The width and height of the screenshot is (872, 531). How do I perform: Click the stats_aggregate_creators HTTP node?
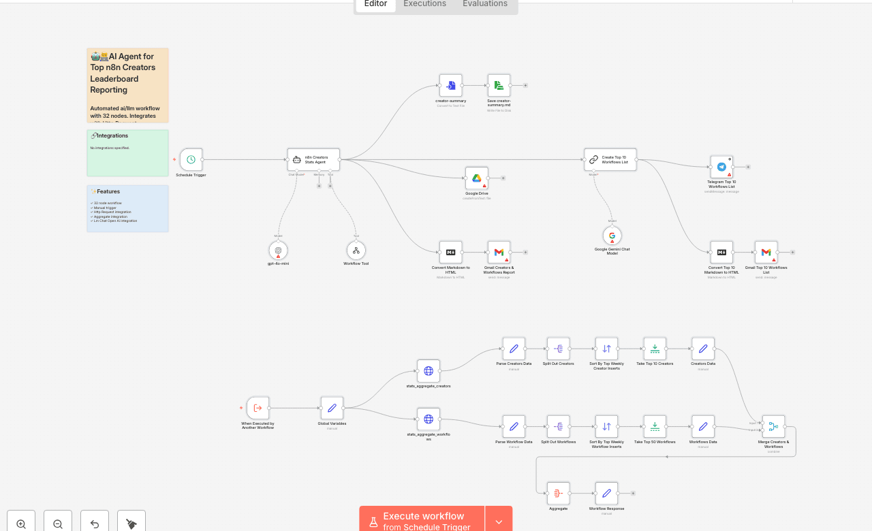tap(428, 371)
